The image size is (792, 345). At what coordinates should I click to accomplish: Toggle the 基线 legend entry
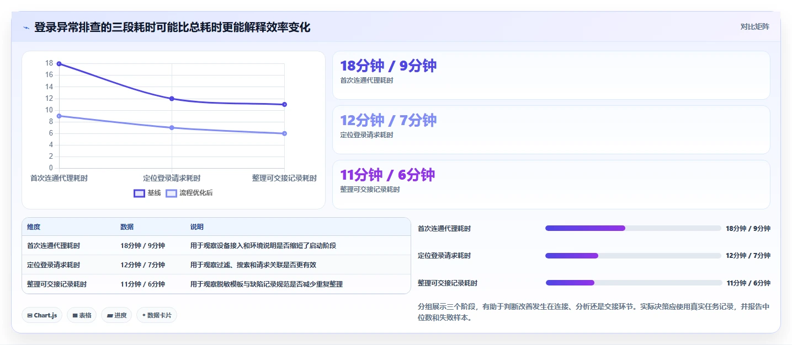[147, 193]
